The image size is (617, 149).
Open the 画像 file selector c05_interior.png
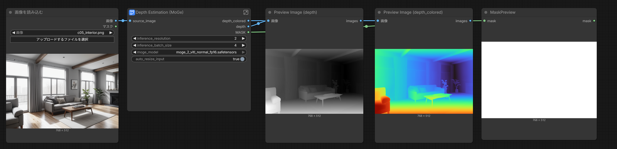[62, 33]
